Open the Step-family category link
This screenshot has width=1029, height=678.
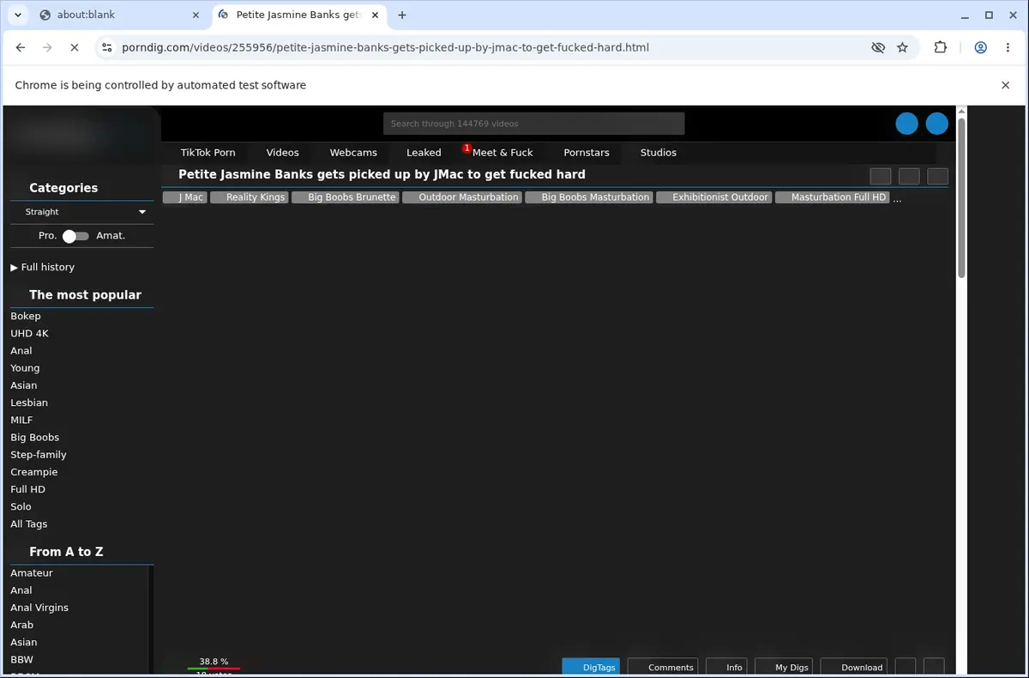coord(39,455)
